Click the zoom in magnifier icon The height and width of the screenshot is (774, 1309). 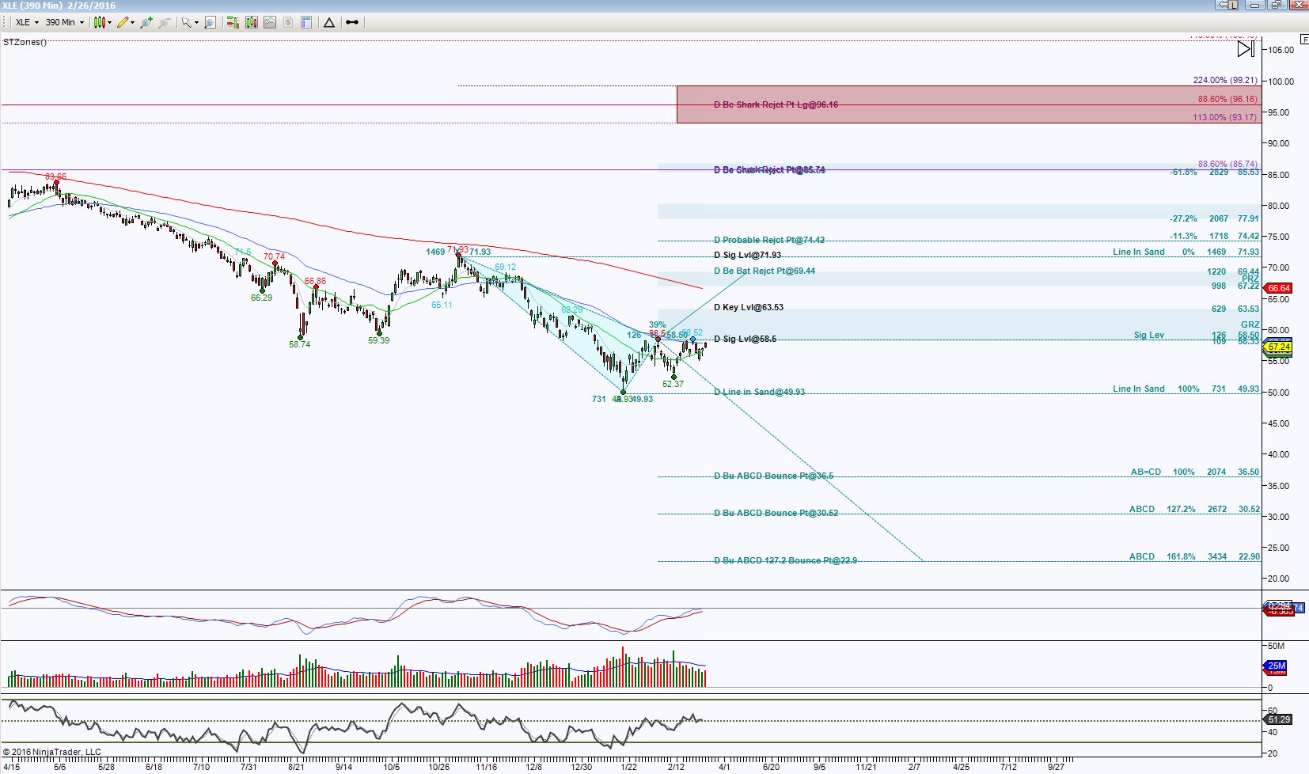click(x=146, y=22)
